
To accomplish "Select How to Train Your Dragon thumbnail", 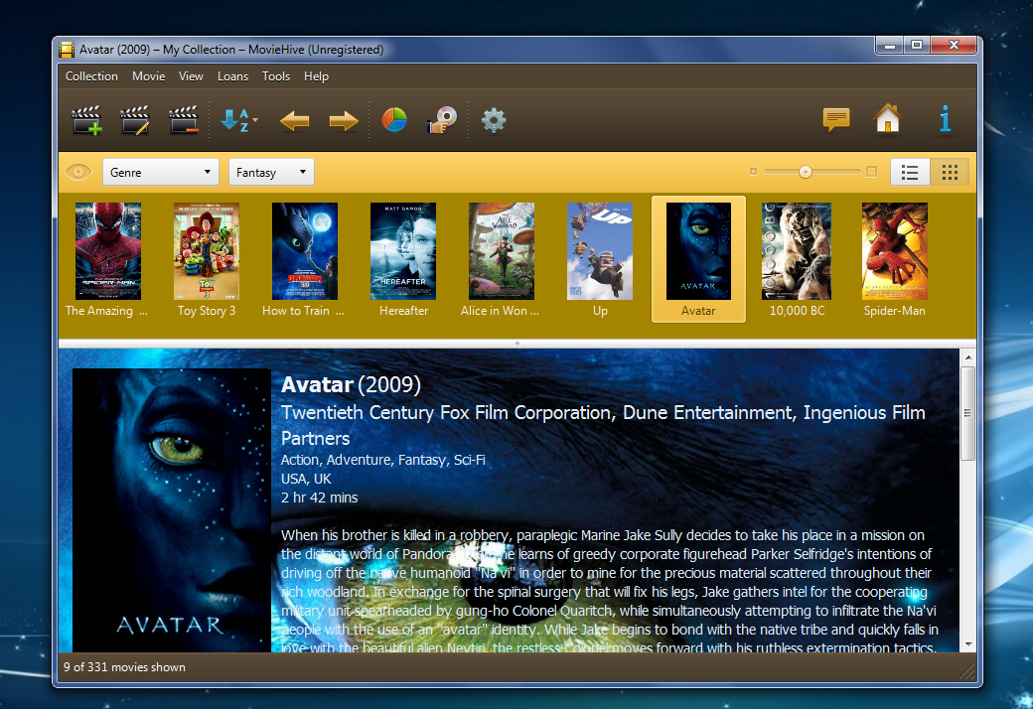I will point(304,259).
